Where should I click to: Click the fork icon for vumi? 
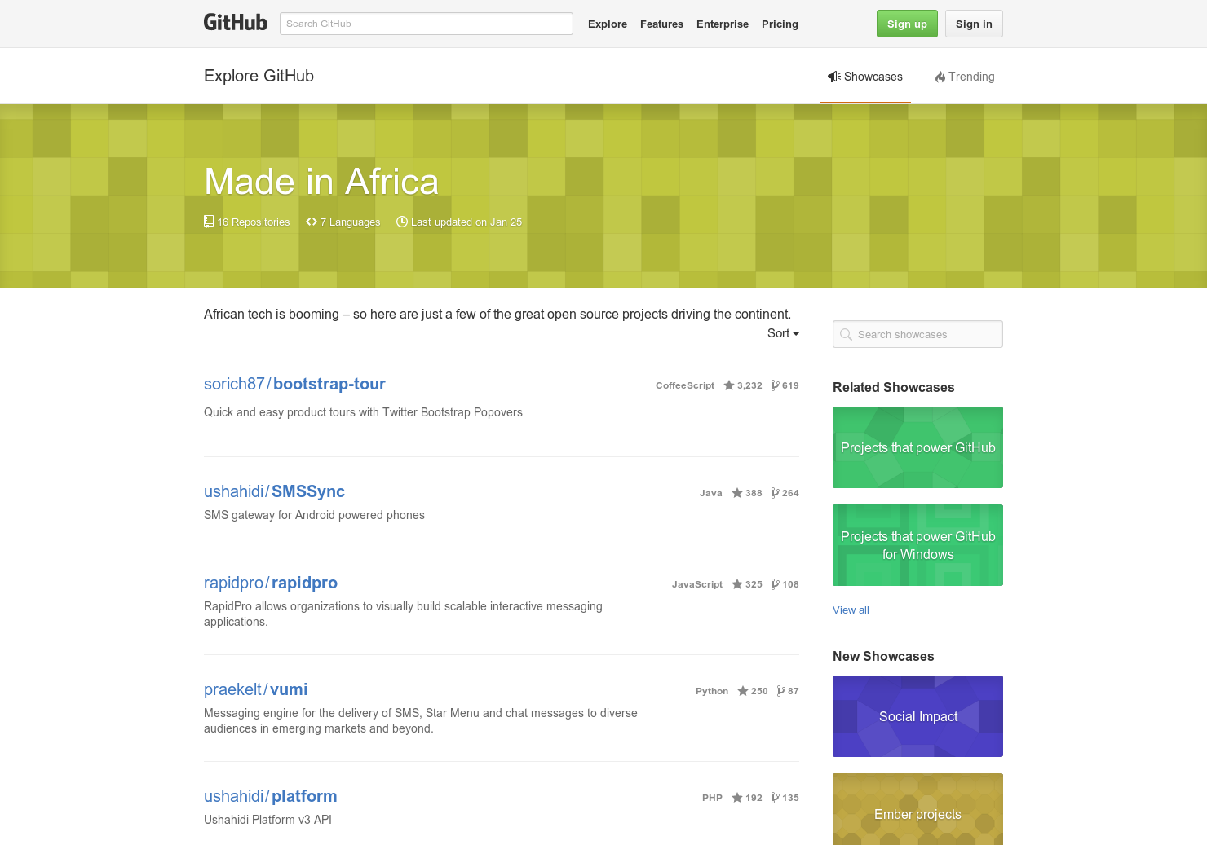pyautogui.click(x=780, y=691)
